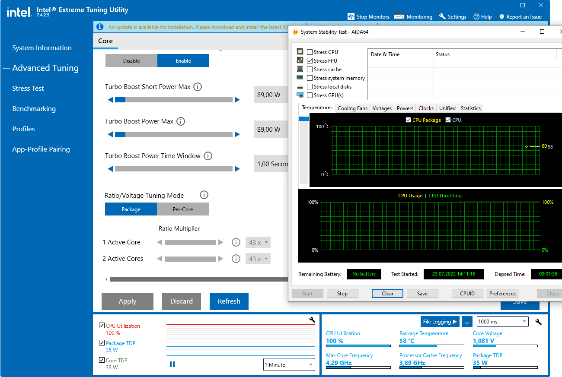The image size is (562, 377).
Task: Click info icon beside Turbo Boost Power Max
Action: 181,121
